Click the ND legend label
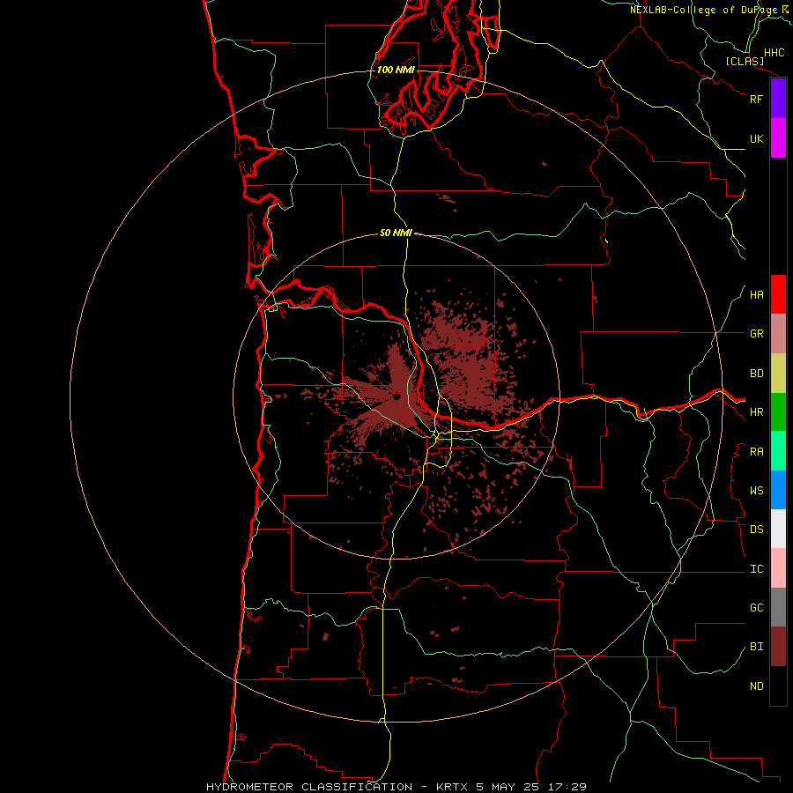Screen dimensions: 793x793 pos(756,686)
